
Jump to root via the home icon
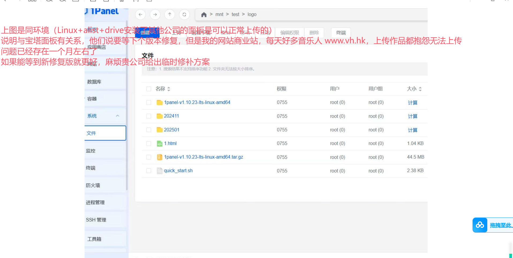(204, 15)
